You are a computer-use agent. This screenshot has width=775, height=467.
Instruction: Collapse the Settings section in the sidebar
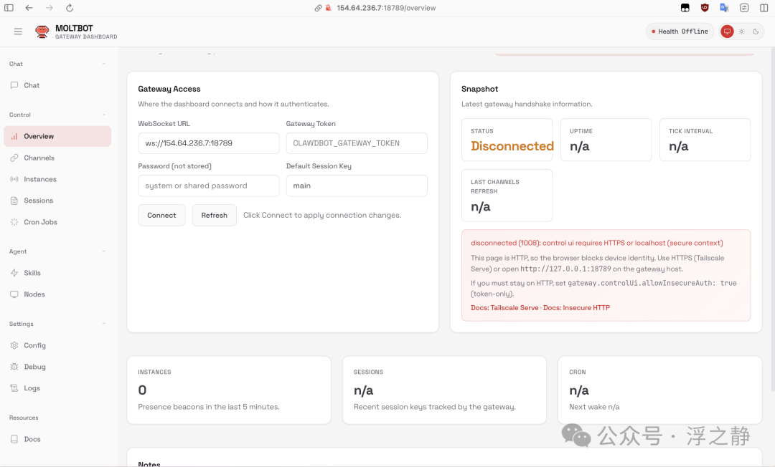point(104,324)
